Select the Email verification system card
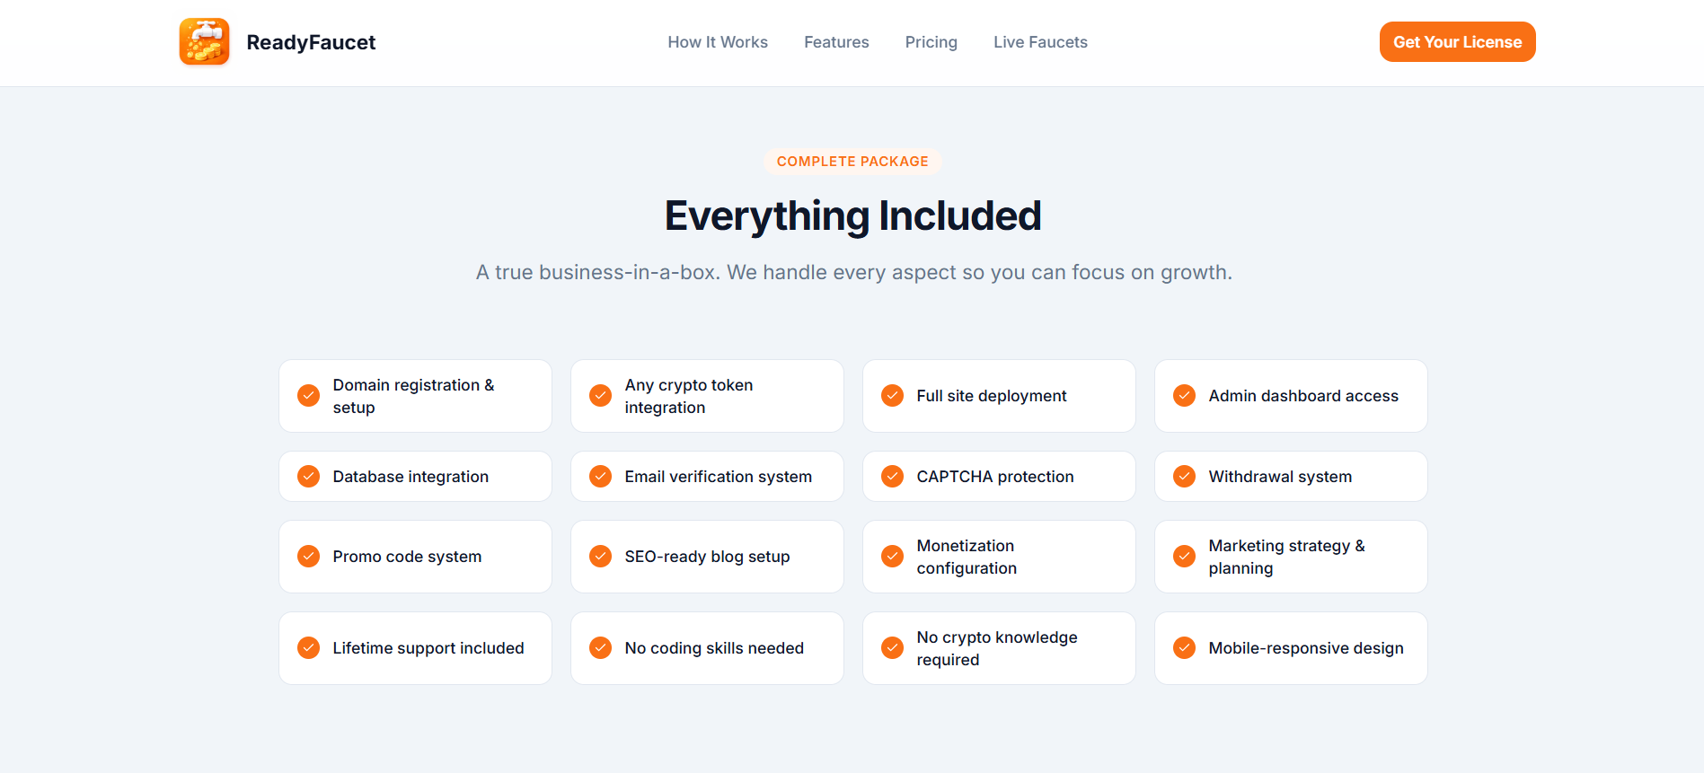1704x773 pixels. tap(707, 476)
